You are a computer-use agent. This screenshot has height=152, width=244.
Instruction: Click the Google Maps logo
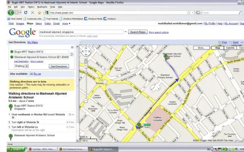click(x=22, y=32)
